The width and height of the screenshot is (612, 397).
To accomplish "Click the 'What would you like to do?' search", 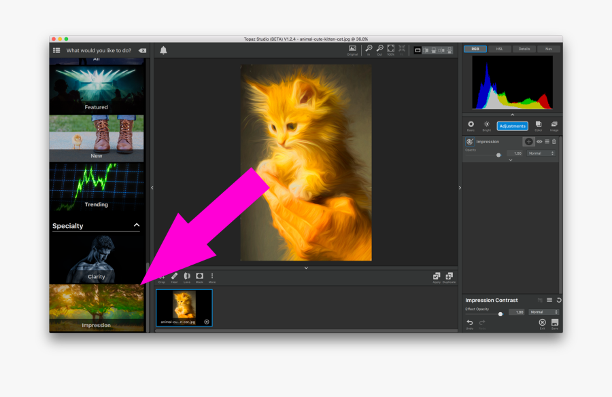I will point(99,50).
